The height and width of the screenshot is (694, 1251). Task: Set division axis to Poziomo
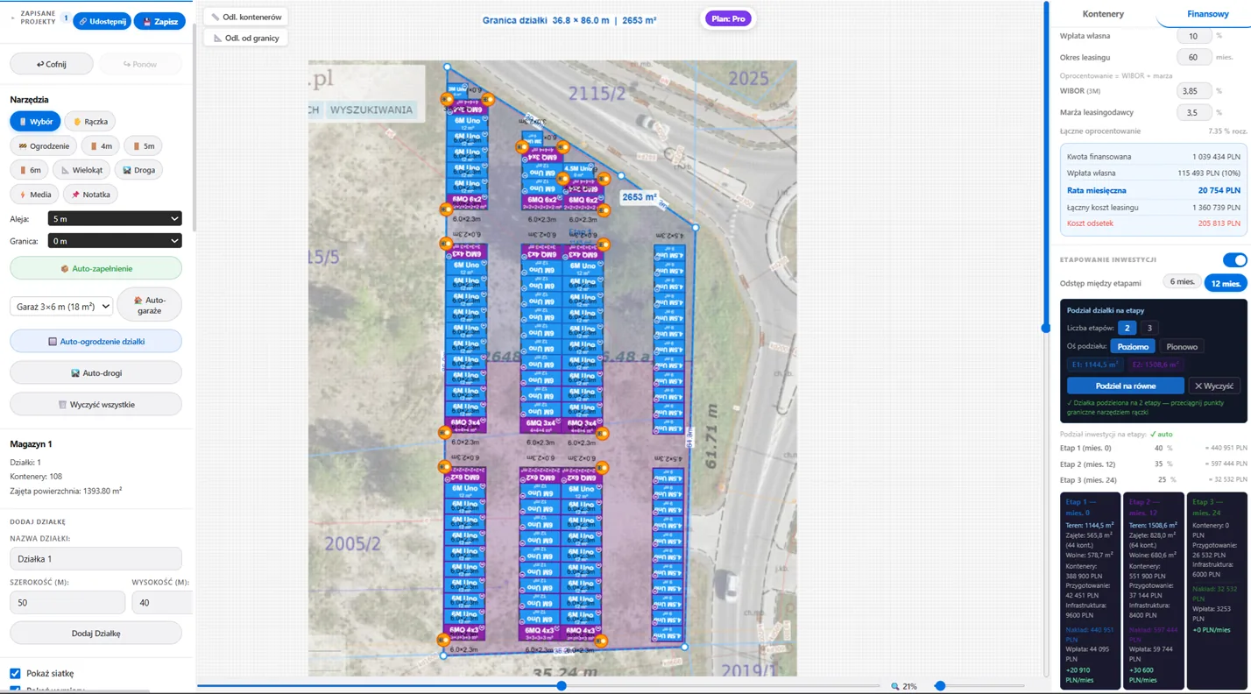(x=1133, y=346)
